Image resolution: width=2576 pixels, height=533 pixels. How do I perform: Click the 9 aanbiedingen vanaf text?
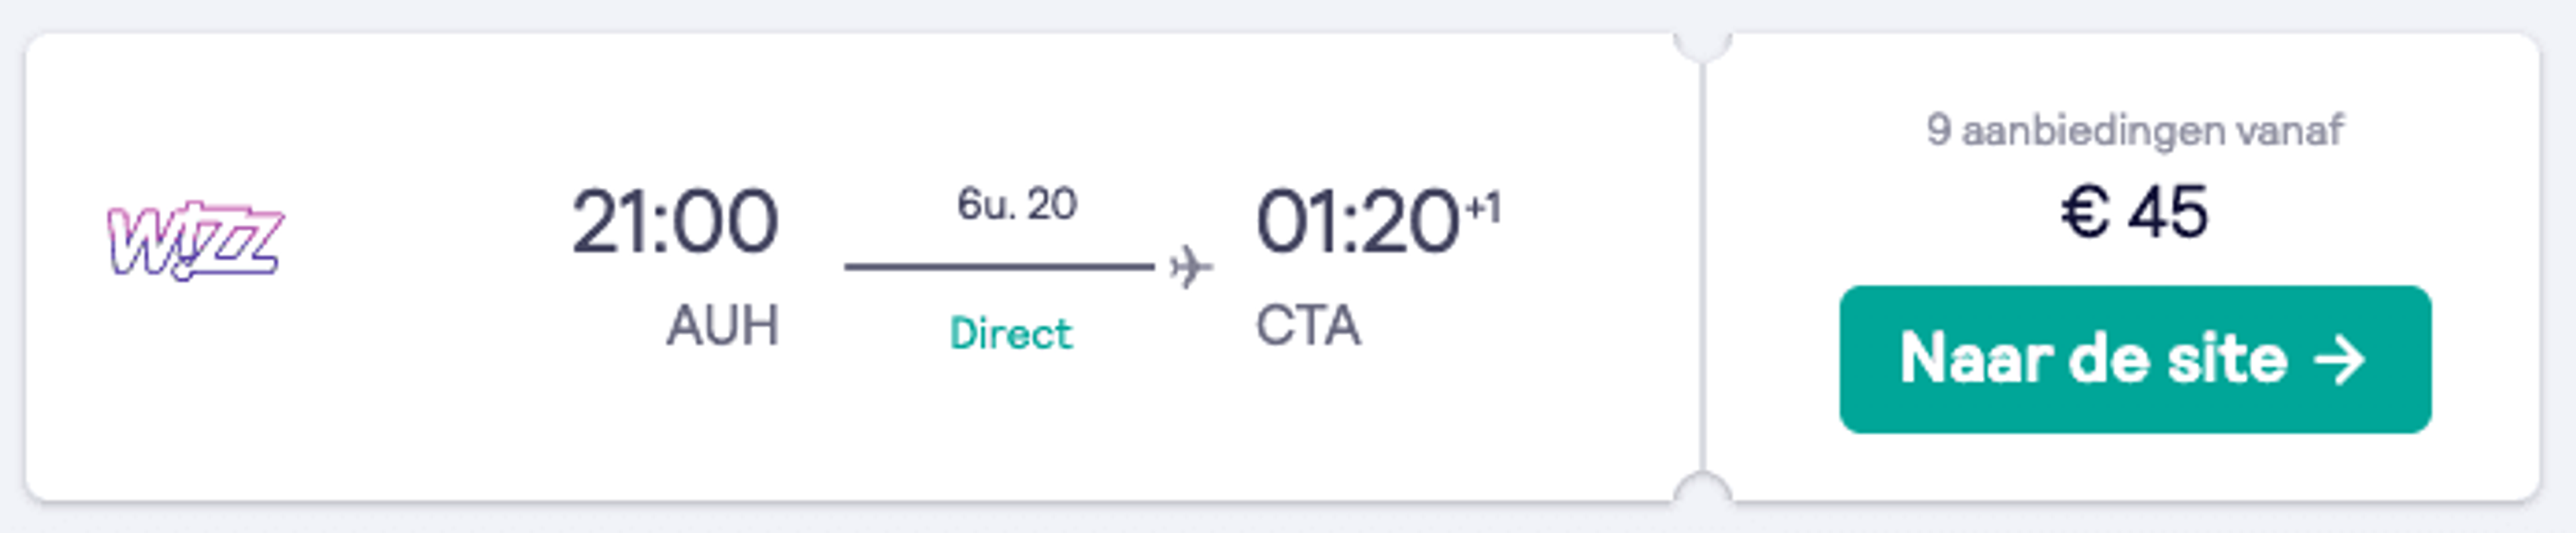[x=2134, y=131]
